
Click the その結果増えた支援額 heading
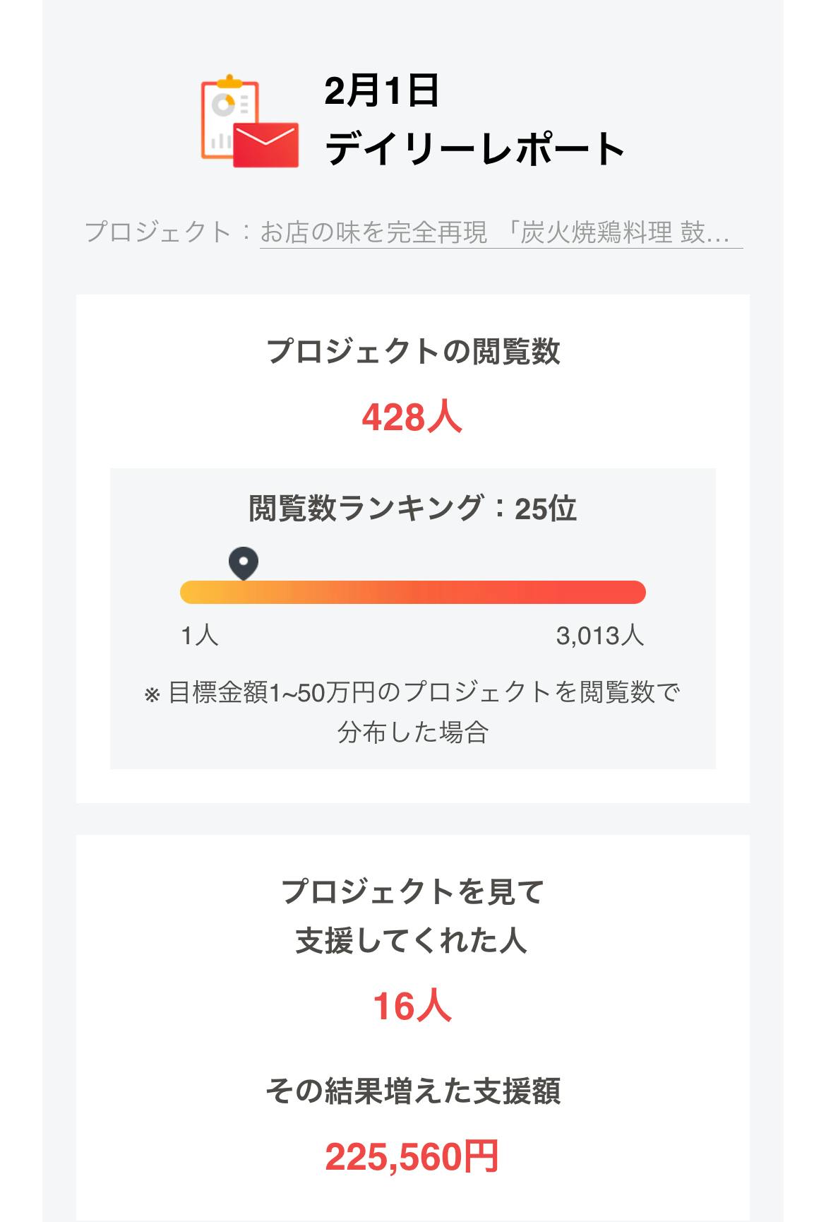[413, 1091]
